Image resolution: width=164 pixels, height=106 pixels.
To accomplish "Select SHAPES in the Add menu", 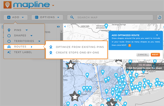I will (x=20, y=36).
